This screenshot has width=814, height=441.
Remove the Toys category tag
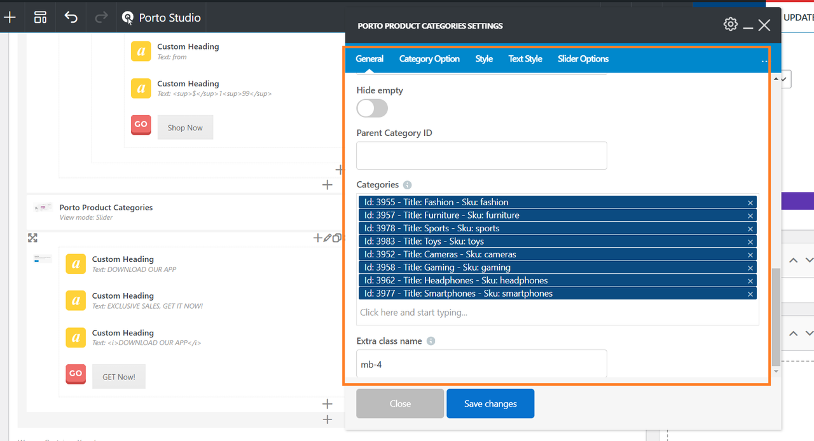(x=750, y=242)
